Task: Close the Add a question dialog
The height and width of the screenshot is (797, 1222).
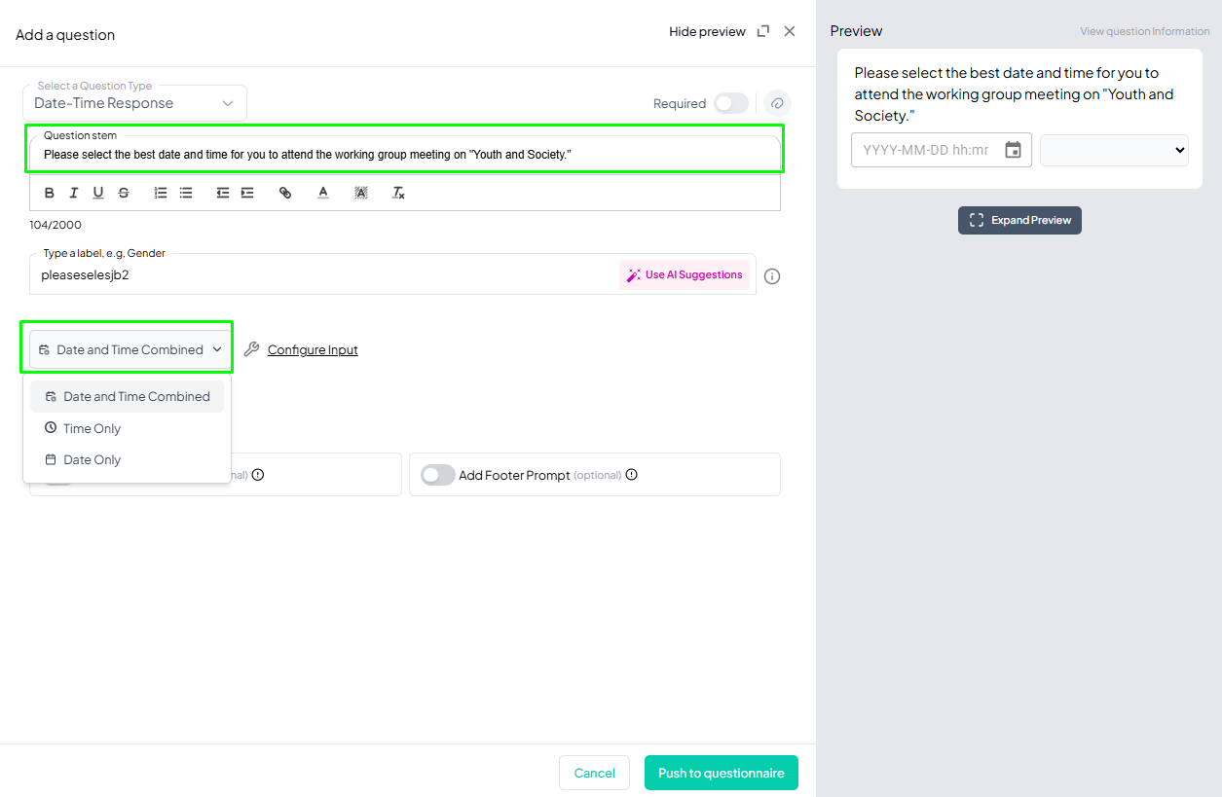Action: click(x=790, y=31)
